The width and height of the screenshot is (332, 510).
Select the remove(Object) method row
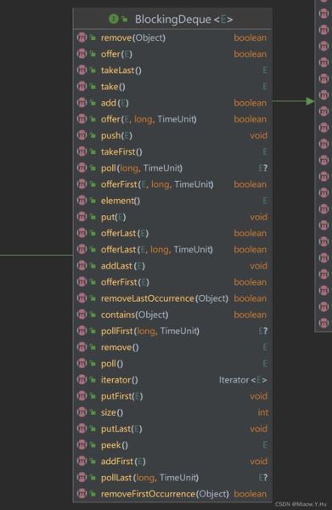pyautogui.click(x=172, y=37)
